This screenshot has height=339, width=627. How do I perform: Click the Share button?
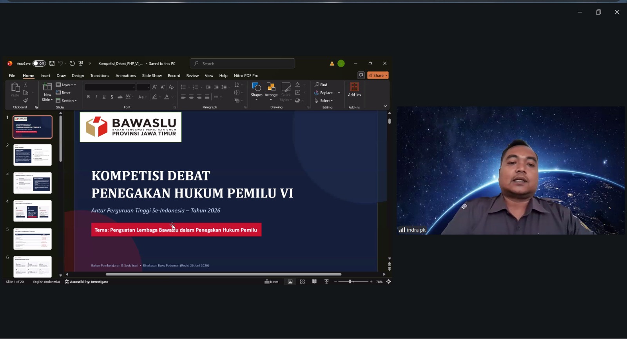(x=378, y=75)
